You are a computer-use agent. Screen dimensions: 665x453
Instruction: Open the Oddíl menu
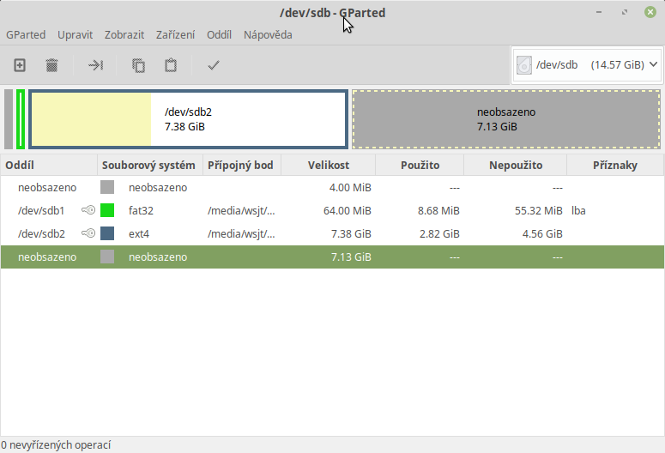(219, 35)
